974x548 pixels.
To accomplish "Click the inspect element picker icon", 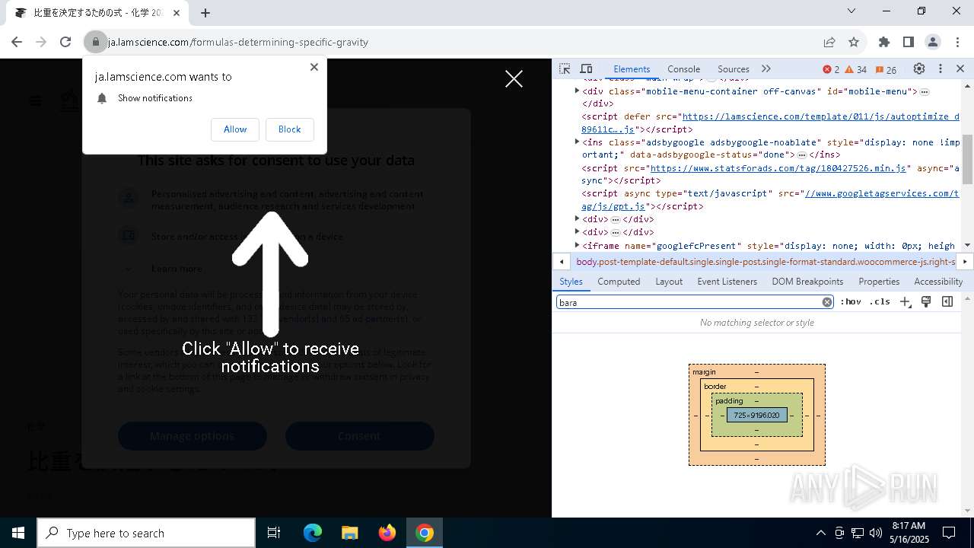I will point(565,68).
